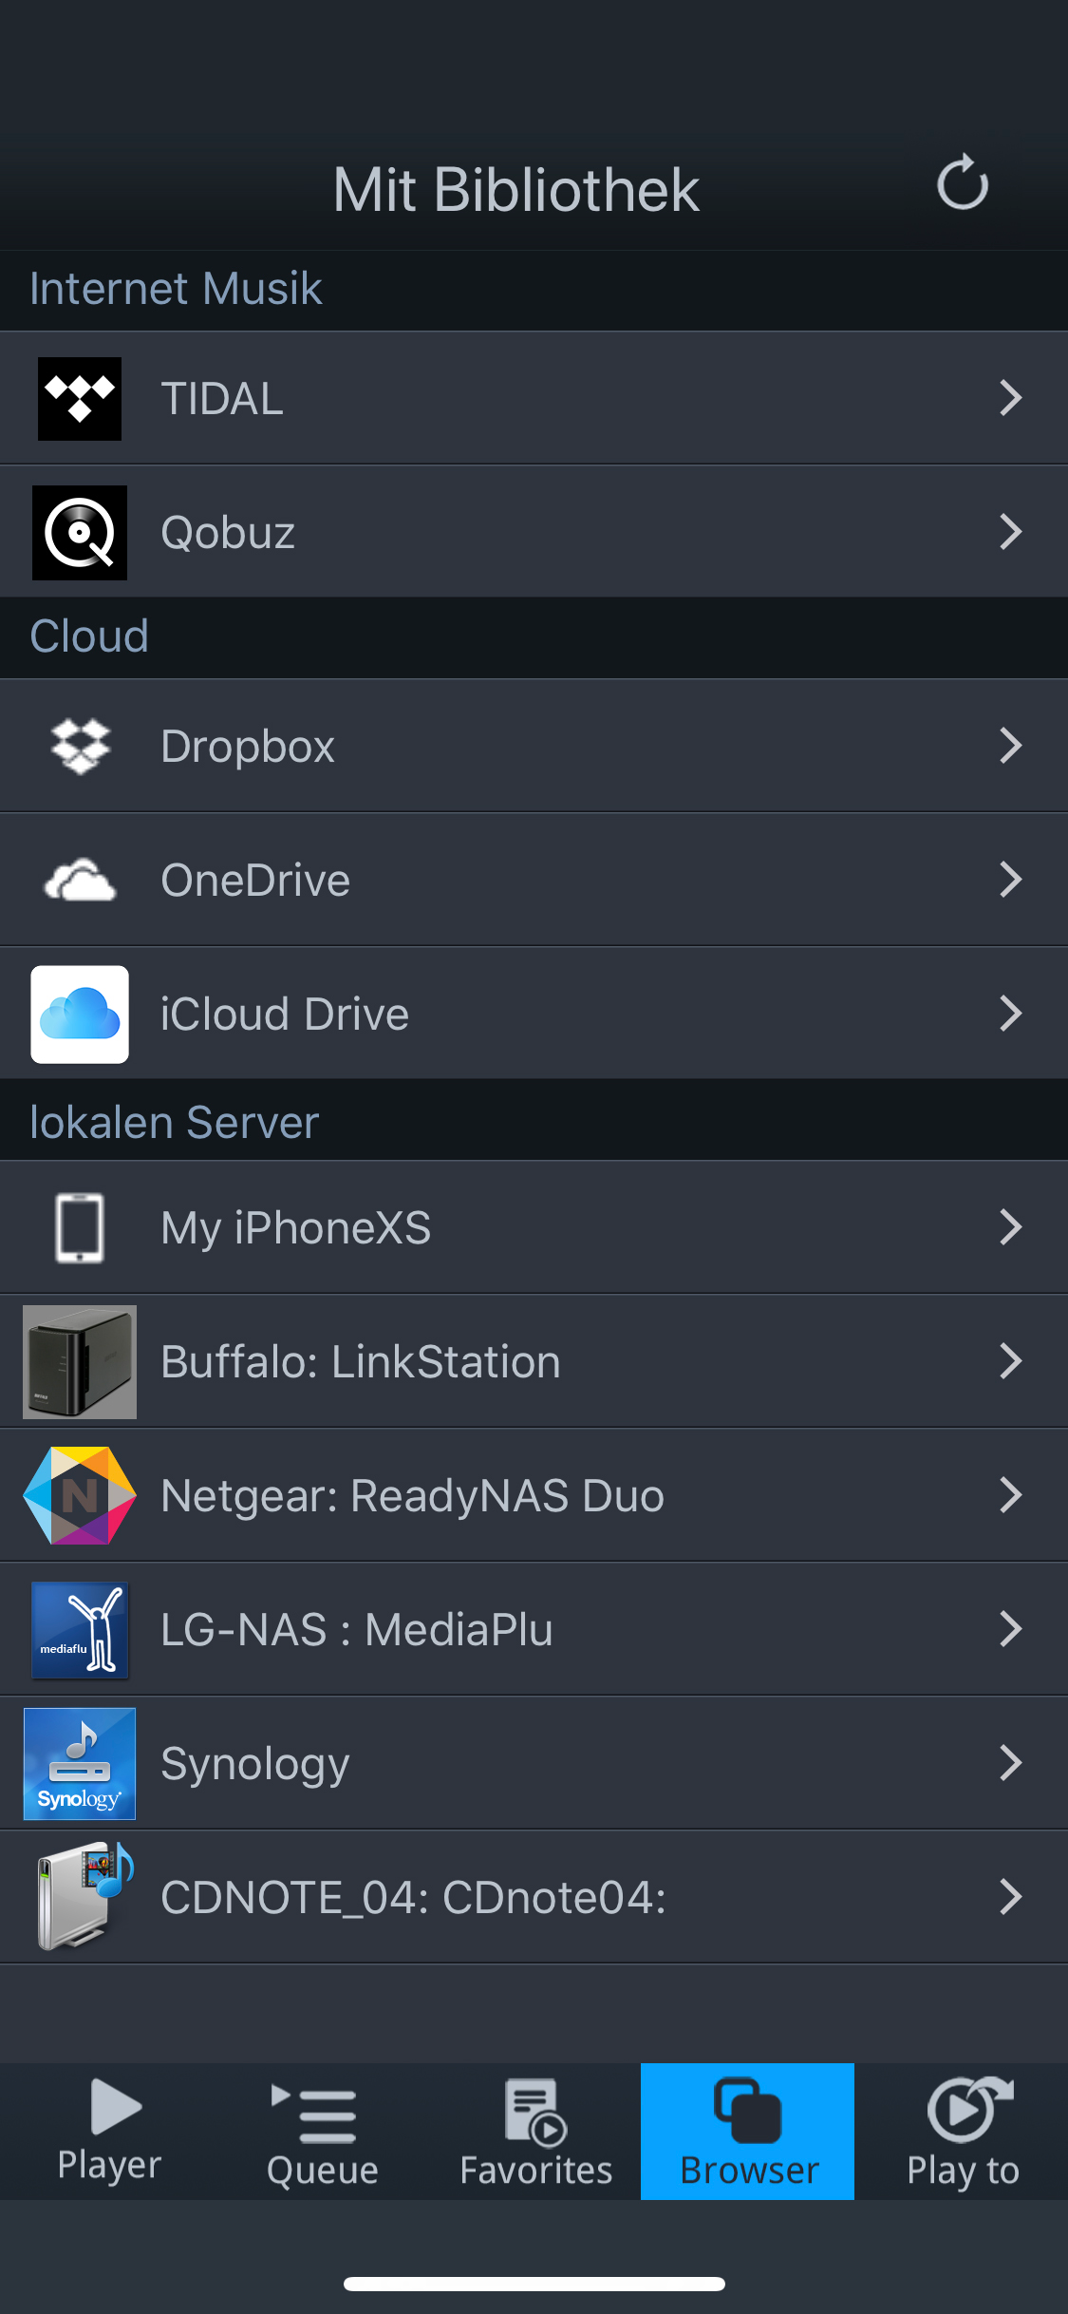The height and width of the screenshot is (2314, 1068).
Task: Open Buffalo LinkStation chevron
Action: (x=1011, y=1361)
